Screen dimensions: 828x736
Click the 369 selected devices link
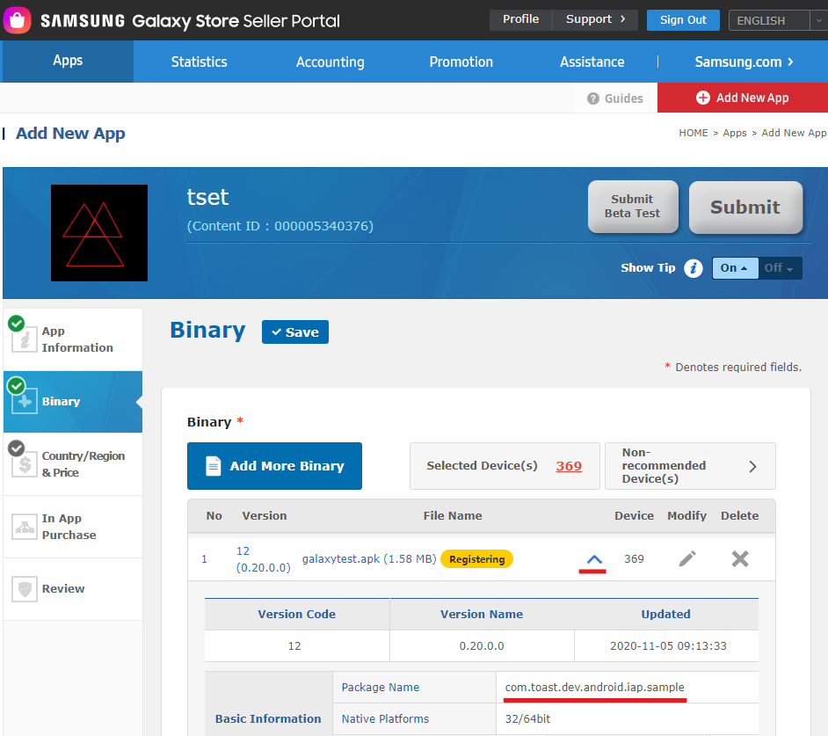569,466
